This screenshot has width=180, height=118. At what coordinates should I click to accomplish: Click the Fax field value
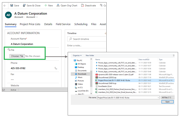click(12, 80)
